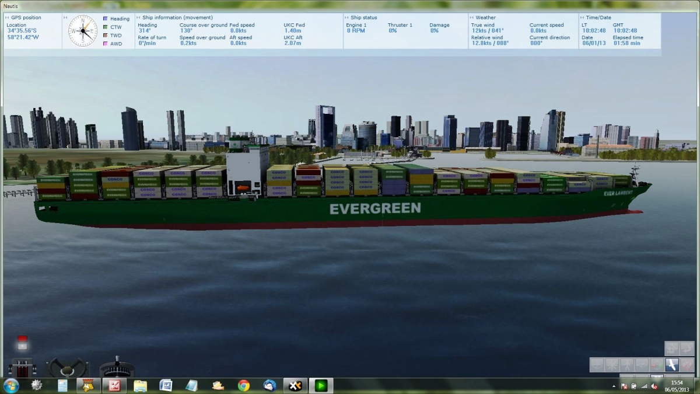This screenshot has height=394, width=700.
Task: Click the UKC Aft value 2.07m
Action: click(x=292, y=43)
